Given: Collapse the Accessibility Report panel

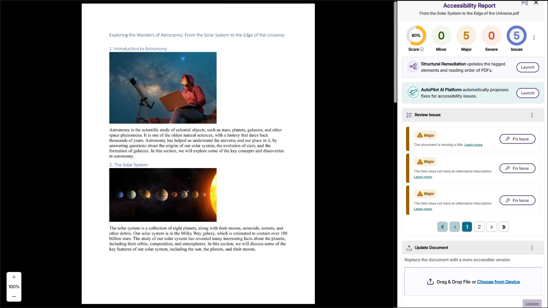Looking at the screenshot, I should pos(524,3).
